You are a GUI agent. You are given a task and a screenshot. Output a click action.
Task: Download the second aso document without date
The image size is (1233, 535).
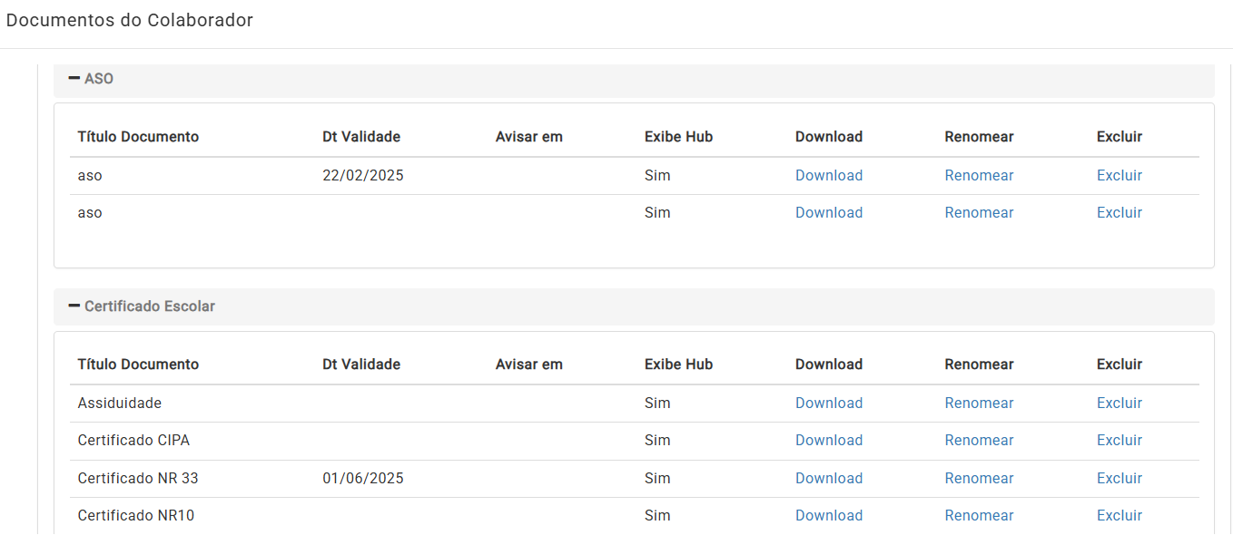tap(829, 213)
